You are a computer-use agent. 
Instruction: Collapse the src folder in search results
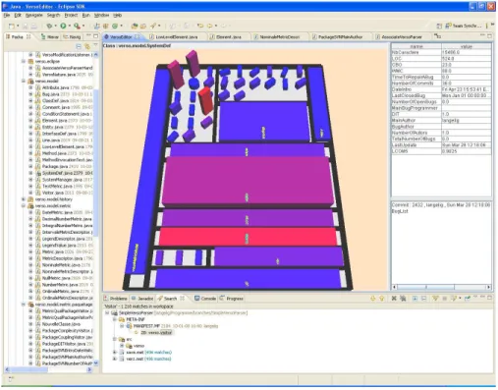click(x=115, y=339)
